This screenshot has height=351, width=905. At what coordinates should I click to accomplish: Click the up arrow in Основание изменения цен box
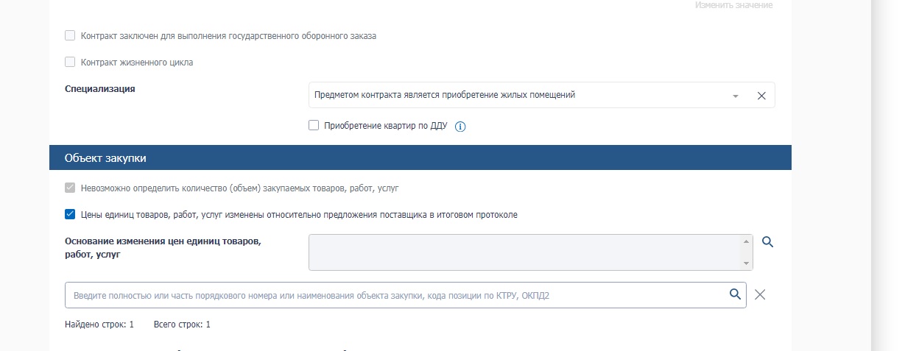tap(747, 241)
